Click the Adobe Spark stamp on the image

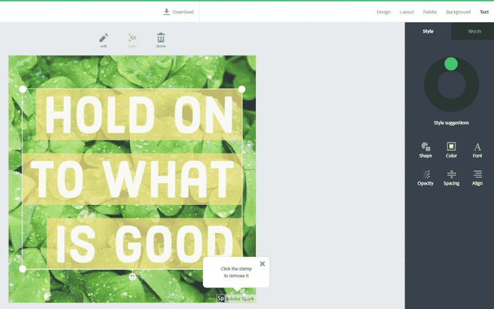(x=235, y=298)
